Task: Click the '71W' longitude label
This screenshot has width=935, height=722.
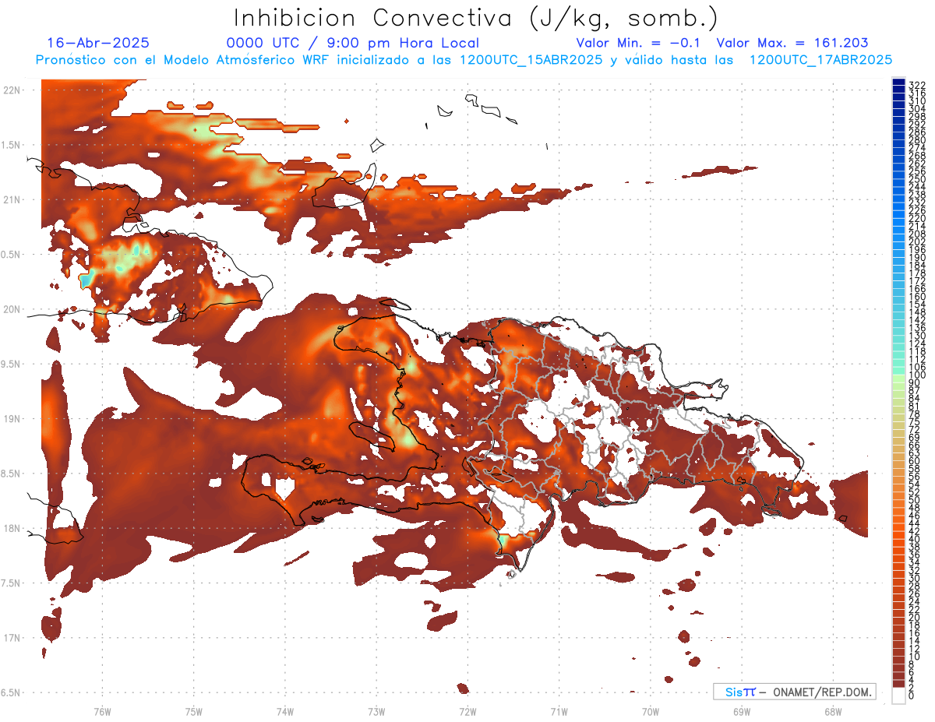Action: pos(559,711)
